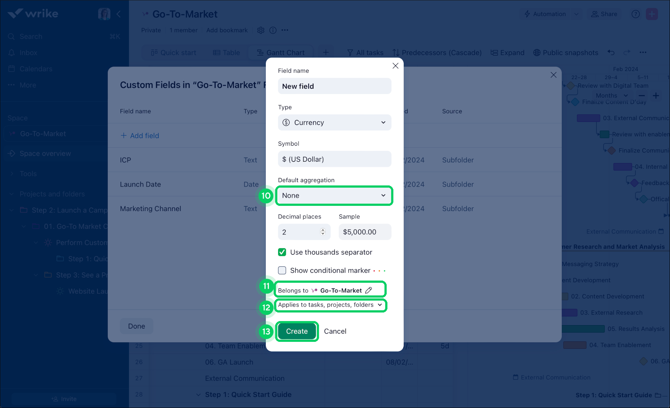The height and width of the screenshot is (408, 670).
Task: Open Calendars from the sidebar
Action: [x=36, y=69]
